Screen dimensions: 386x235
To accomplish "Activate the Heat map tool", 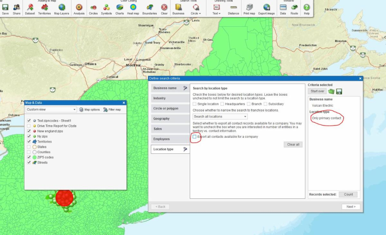I will tap(133, 9).
